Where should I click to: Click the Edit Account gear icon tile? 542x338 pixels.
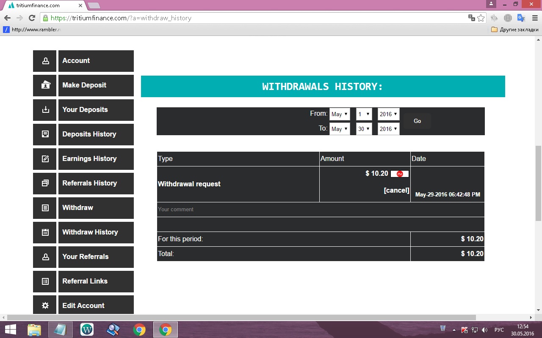[44, 305]
